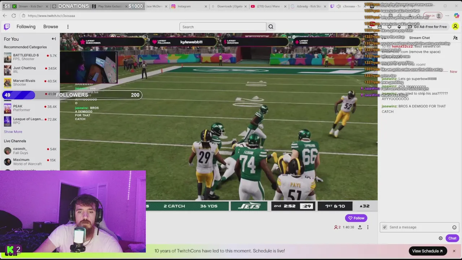Open the Marvel Rivals category
The width and height of the screenshot is (462, 260).
[x=30, y=83]
